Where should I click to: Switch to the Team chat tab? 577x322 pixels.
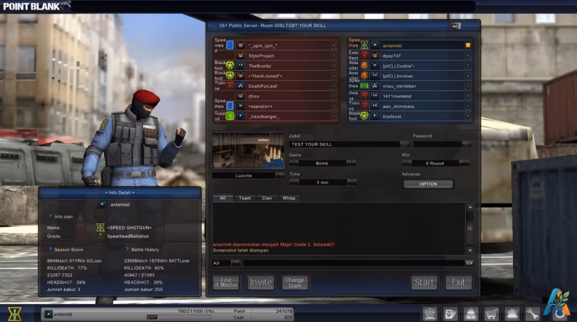tap(245, 198)
